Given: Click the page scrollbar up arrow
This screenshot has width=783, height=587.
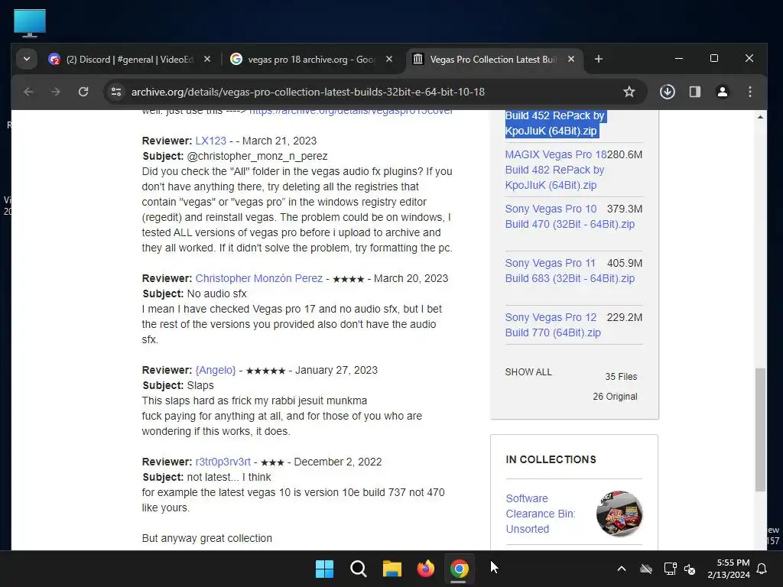Looking at the screenshot, I should [x=760, y=117].
